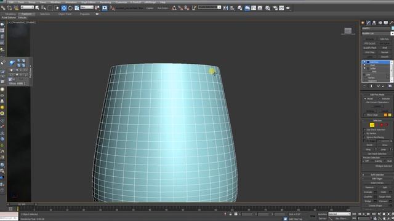Image resolution: width=394 pixels, height=221 pixels.
Task: Collapse the Selection rollout header
Action: 377,120
